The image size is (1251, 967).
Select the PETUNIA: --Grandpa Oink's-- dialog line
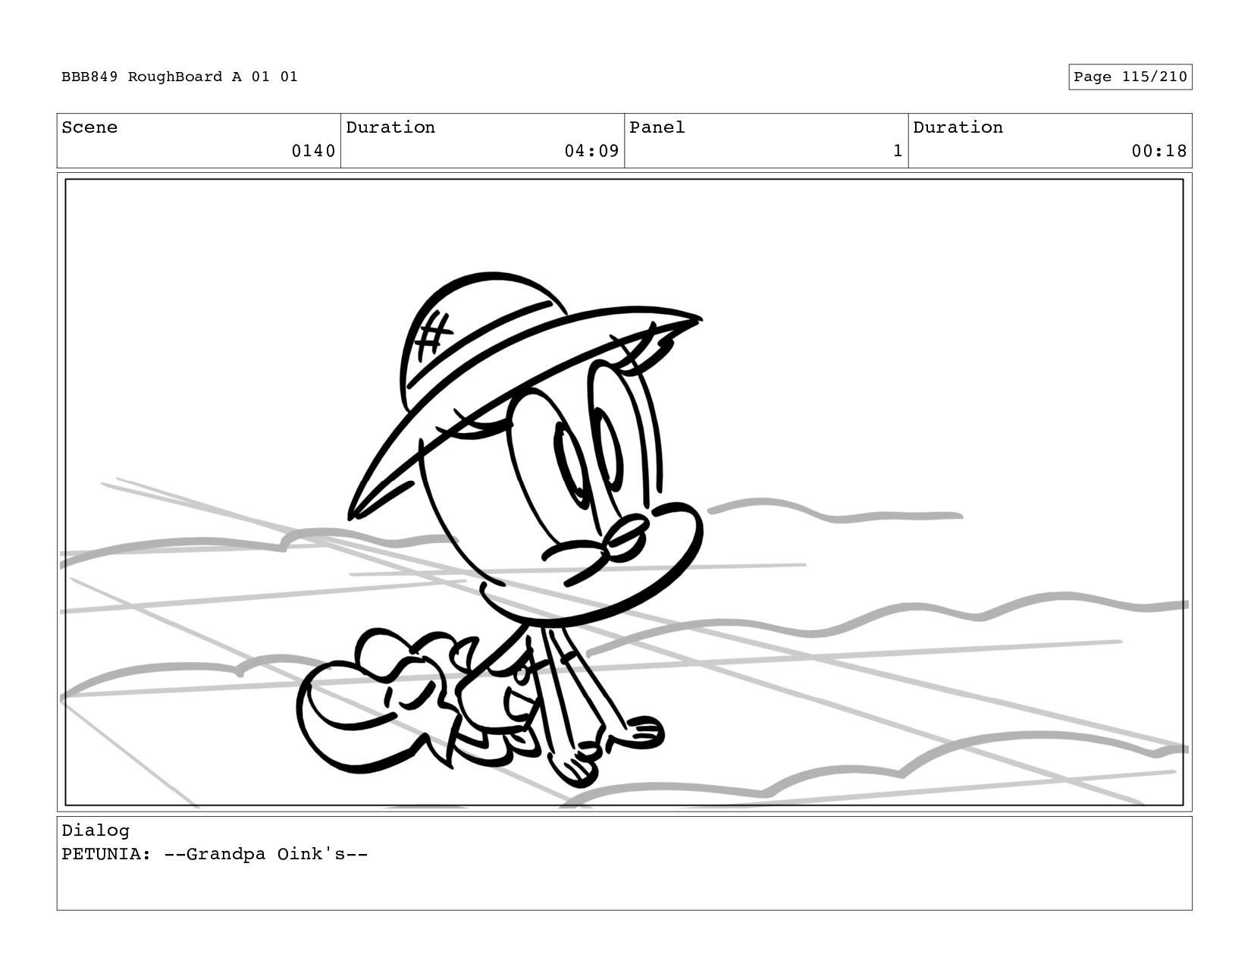215,854
